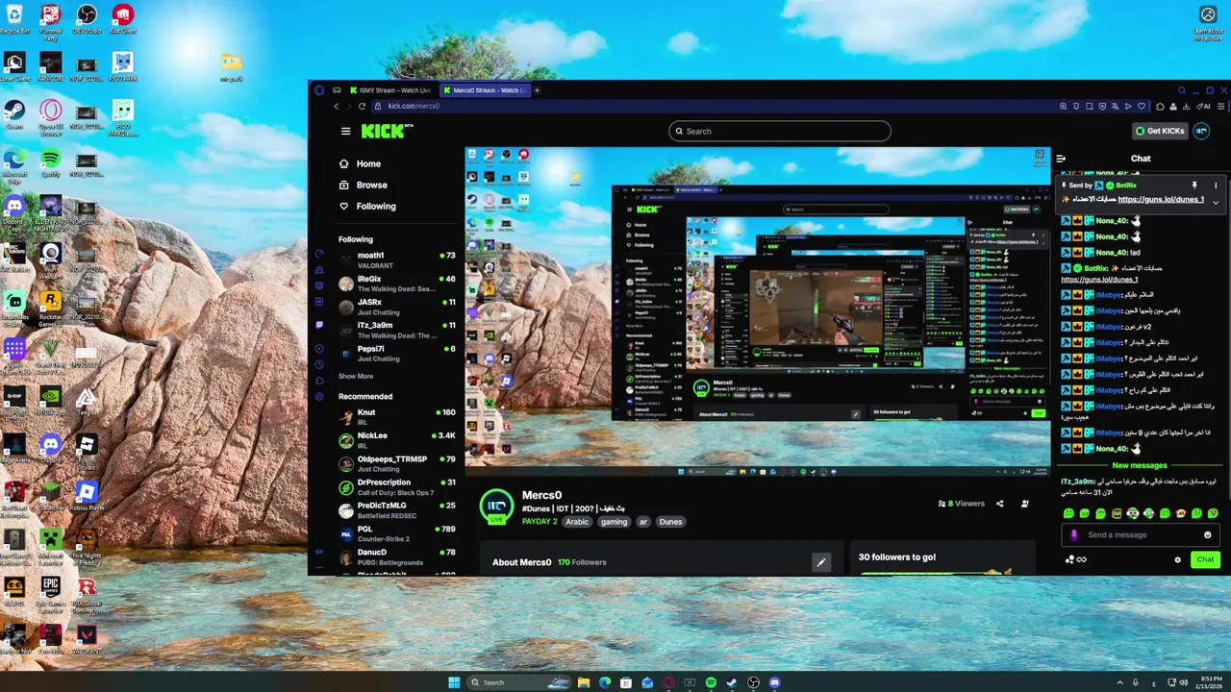Open the Kick hamburger menu
This screenshot has height=692, width=1231.
(345, 131)
